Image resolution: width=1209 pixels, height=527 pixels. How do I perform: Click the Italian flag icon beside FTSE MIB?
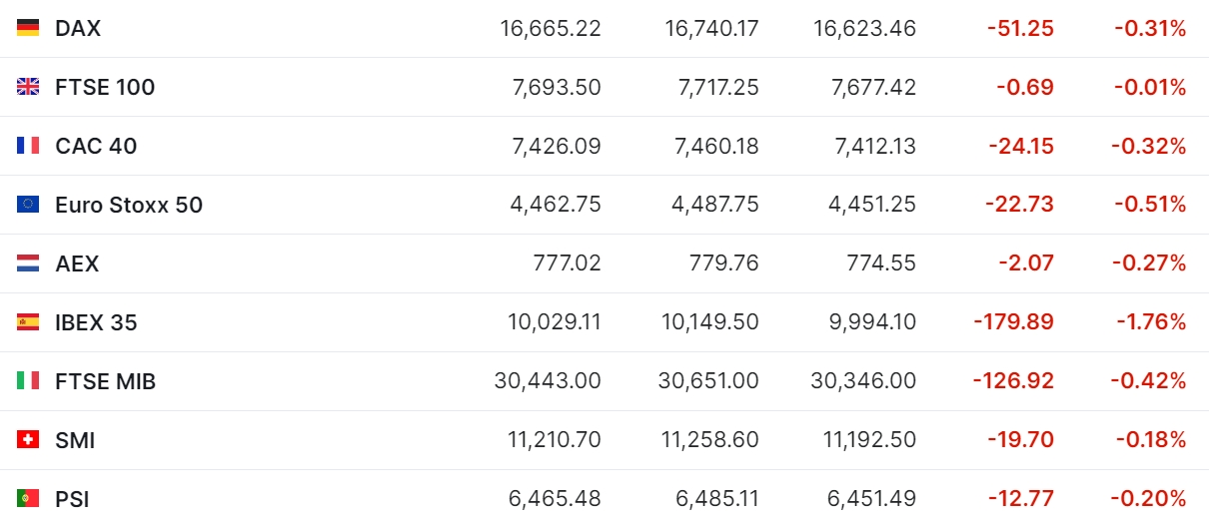tap(28, 381)
